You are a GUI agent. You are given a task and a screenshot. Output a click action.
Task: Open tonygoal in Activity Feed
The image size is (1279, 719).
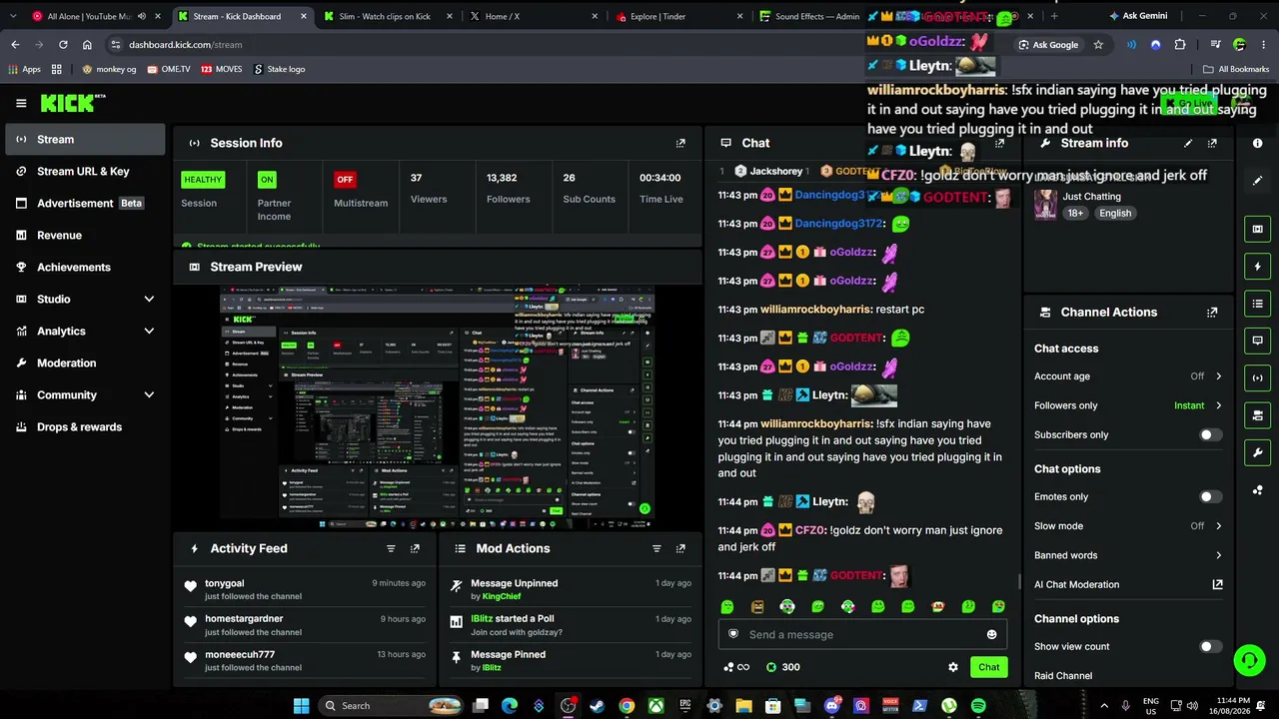[224, 583]
